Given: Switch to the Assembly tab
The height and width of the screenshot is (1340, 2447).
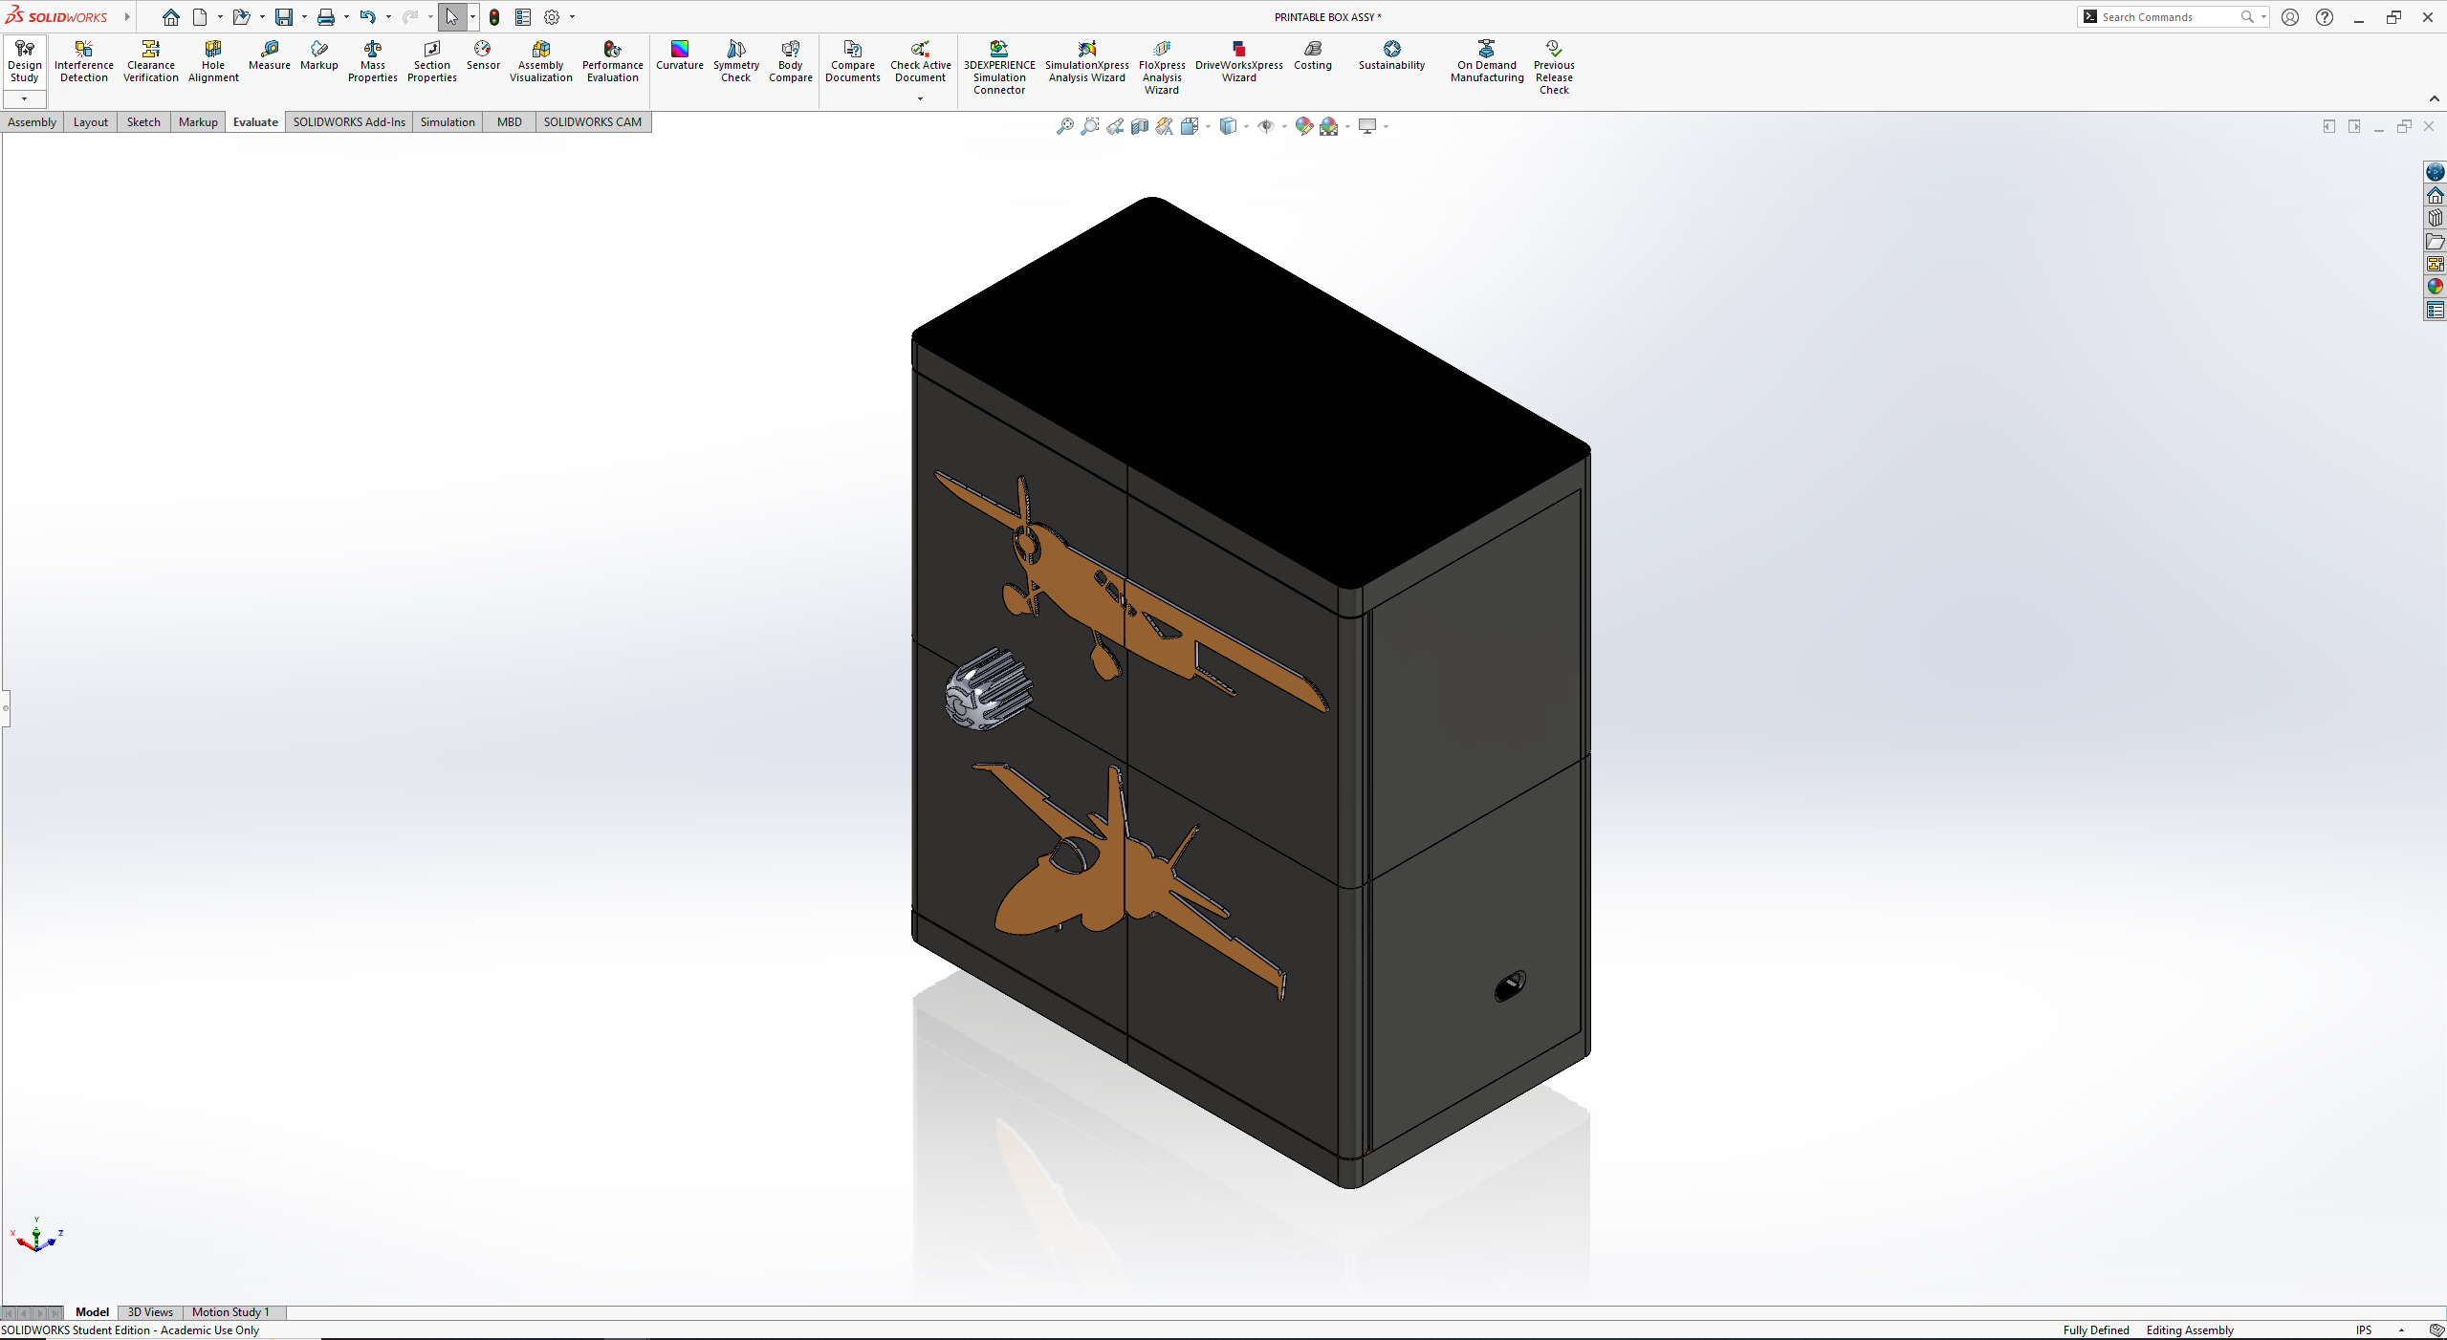Looking at the screenshot, I should 32,122.
